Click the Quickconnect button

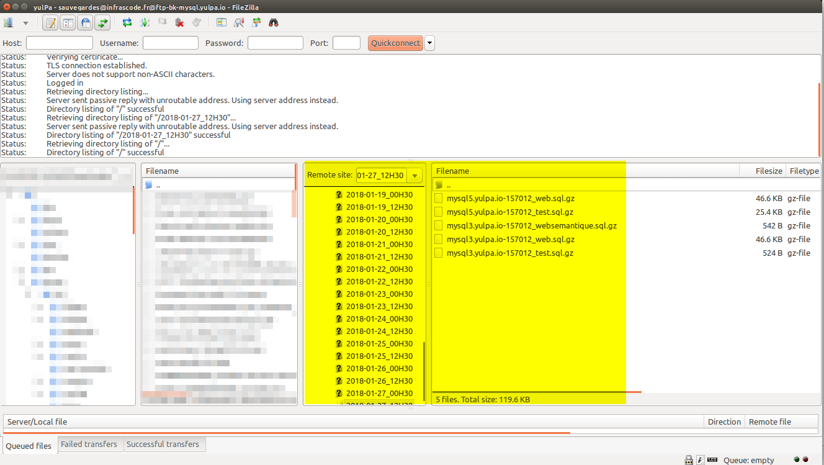(x=395, y=43)
